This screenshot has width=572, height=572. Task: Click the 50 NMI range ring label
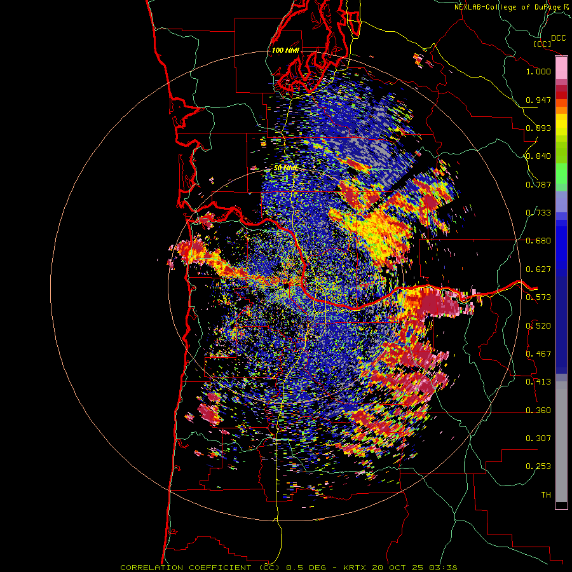click(285, 168)
